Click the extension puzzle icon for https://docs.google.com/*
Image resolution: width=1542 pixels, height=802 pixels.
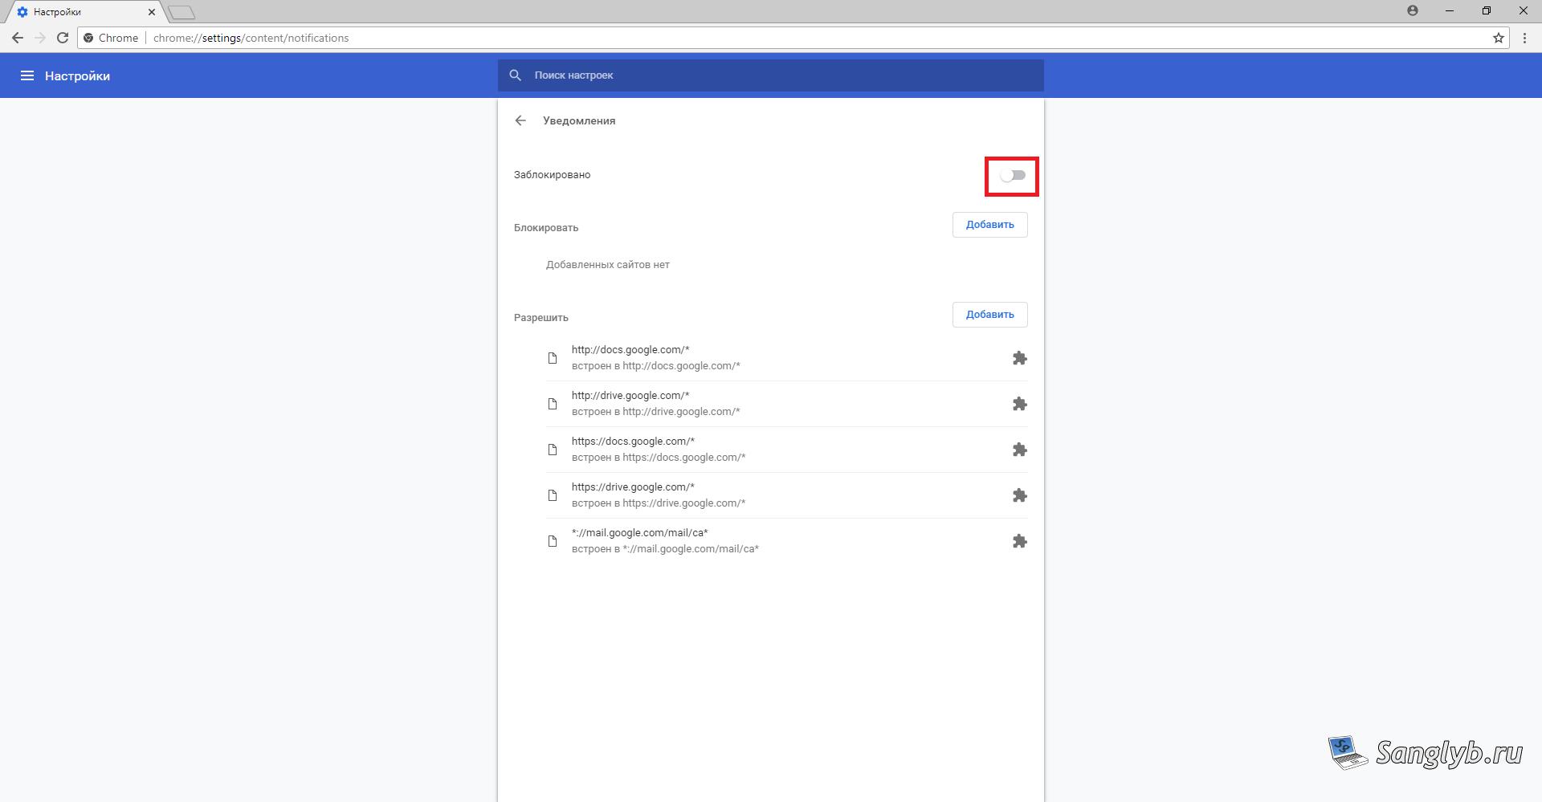[1019, 450]
